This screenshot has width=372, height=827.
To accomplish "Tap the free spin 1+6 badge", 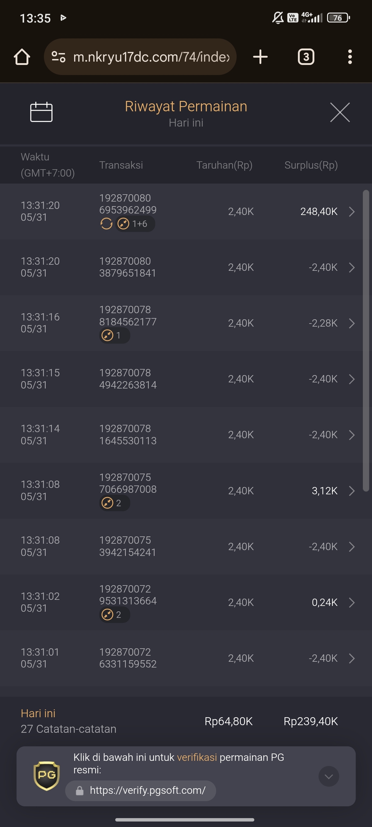I will pos(135,224).
